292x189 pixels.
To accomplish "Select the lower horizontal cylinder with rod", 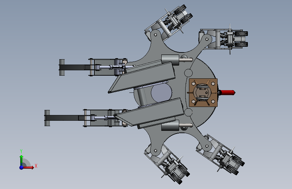I will (176, 125).
